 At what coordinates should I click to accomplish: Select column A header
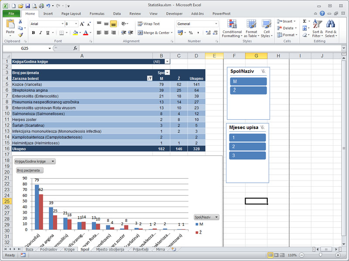point(82,56)
